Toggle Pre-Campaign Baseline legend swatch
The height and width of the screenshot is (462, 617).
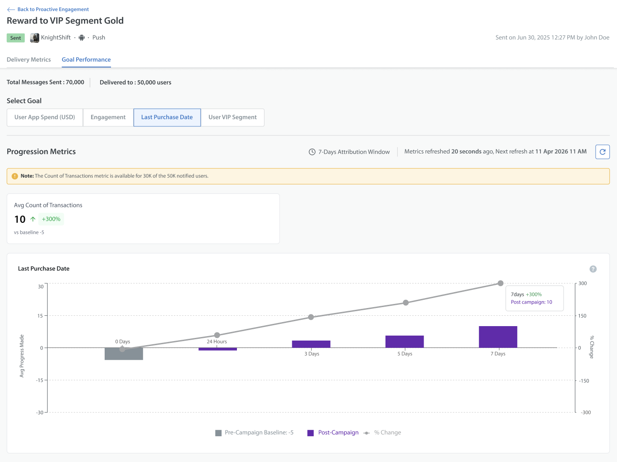pos(218,433)
